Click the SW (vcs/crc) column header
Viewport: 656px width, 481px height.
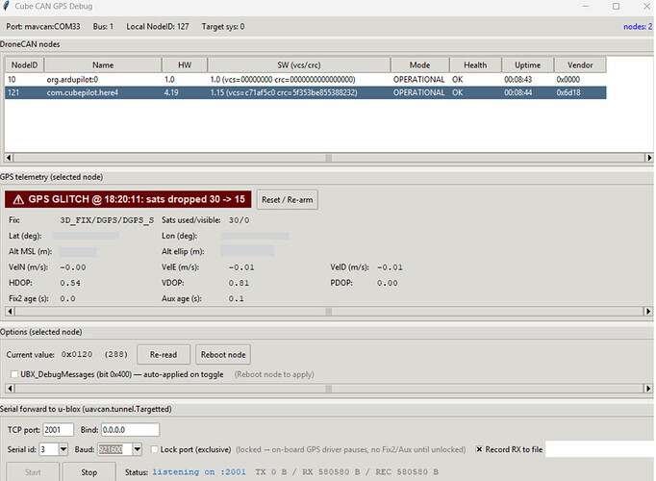coord(299,65)
